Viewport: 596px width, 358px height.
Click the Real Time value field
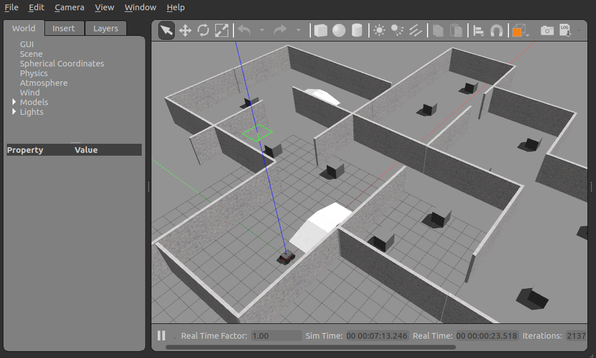pyautogui.click(x=487, y=336)
